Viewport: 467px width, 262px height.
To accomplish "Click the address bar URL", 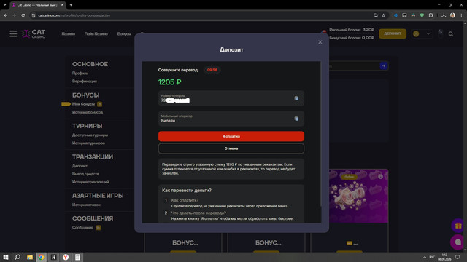I will click(74, 15).
